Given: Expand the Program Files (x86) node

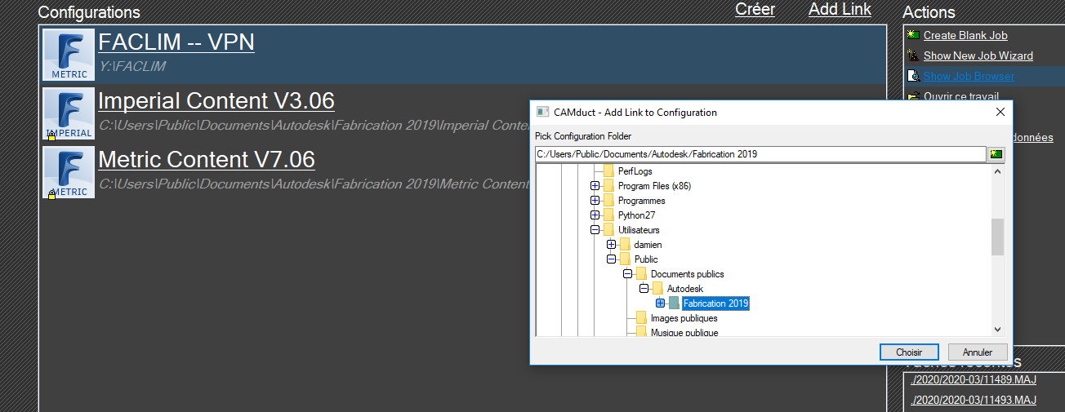Looking at the screenshot, I should tap(595, 186).
